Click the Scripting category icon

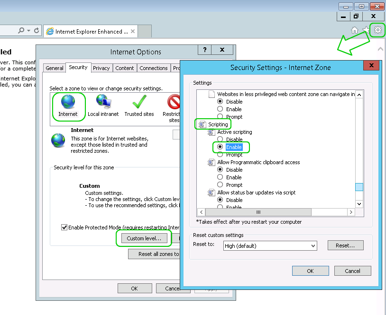202,124
